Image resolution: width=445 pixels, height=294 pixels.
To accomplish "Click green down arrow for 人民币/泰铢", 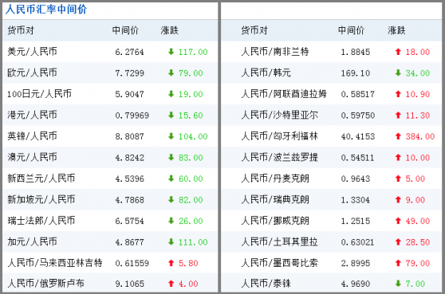I will [x=398, y=284].
